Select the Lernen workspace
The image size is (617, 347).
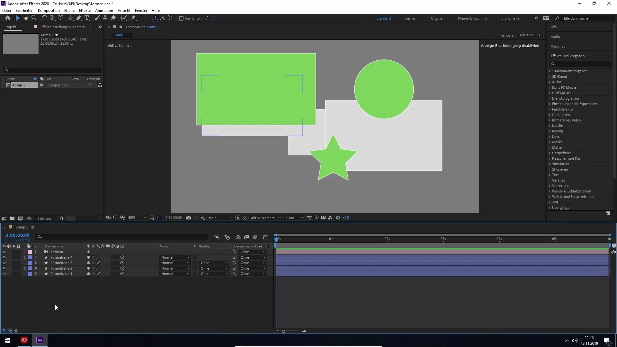411,18
